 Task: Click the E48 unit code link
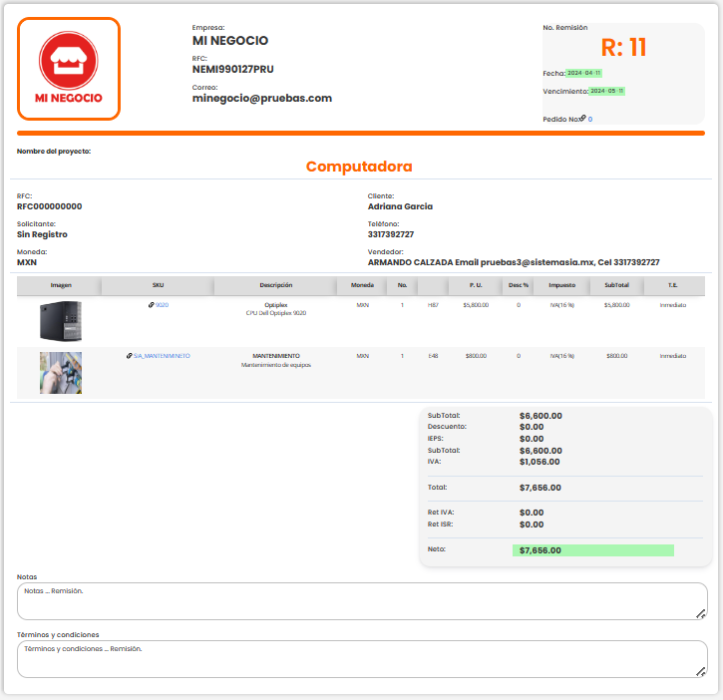pyautogui.click(x=433, y=355)
